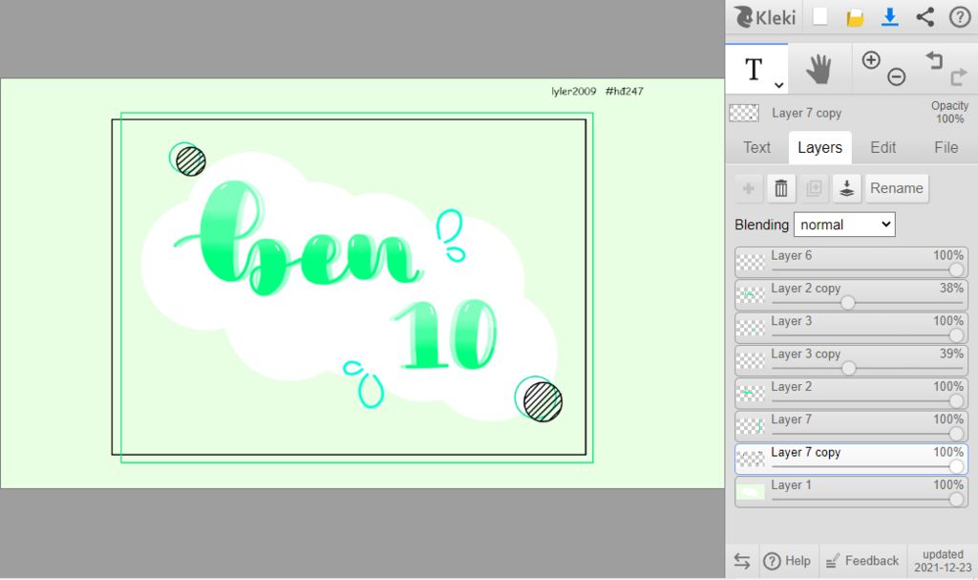This screenshot has height=580, width=978.
Task: Adjust Layer 3 copy opacity slider handle
Action: coord(848,369)
